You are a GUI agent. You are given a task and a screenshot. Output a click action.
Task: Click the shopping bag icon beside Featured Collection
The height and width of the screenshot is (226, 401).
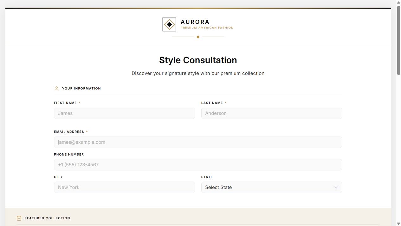point(19,218)
